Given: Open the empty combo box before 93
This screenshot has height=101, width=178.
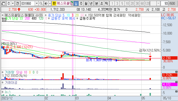Looking at the screenshot, I should coord(155,4).
